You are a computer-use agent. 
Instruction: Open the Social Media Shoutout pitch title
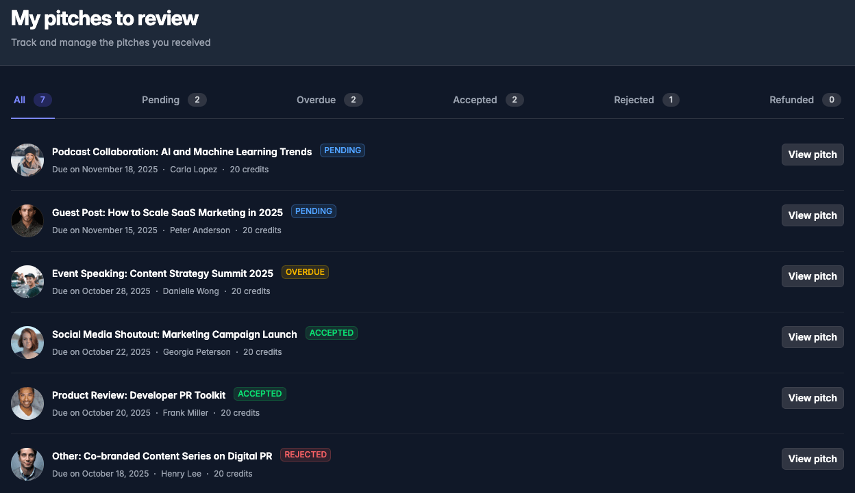point(174,334)
